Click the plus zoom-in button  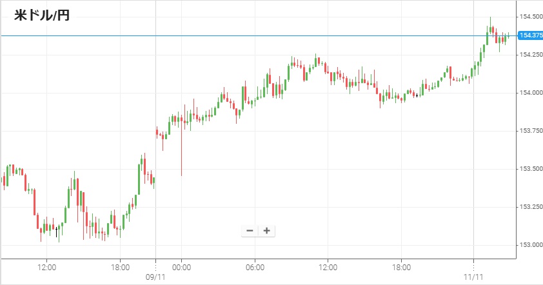point(266,231)
